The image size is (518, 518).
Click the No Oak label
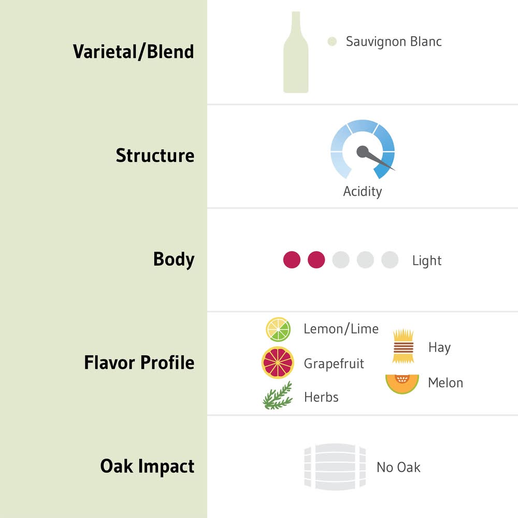click(398, 467)
